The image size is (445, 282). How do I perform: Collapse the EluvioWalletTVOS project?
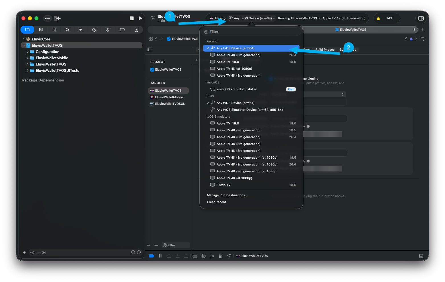click(24, 45)
